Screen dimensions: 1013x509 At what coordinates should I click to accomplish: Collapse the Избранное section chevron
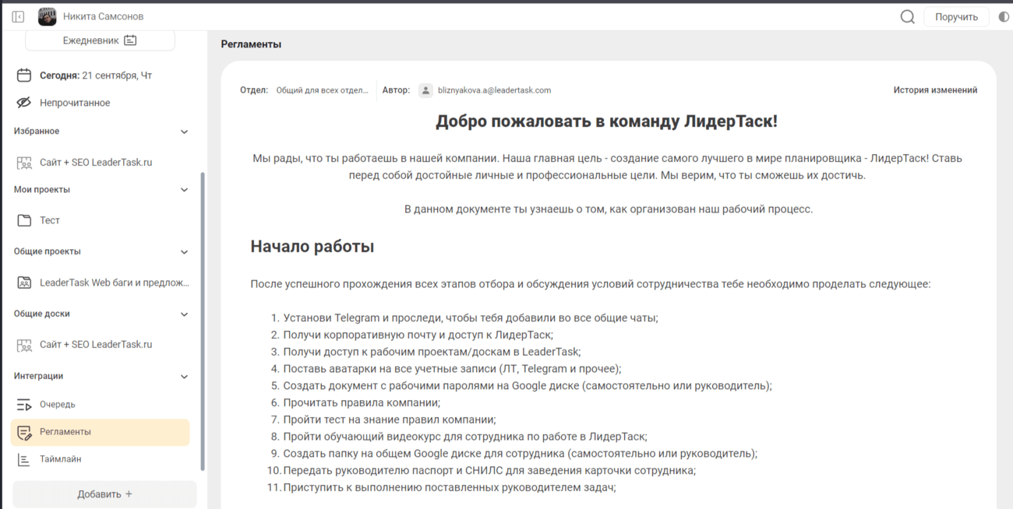184,132
